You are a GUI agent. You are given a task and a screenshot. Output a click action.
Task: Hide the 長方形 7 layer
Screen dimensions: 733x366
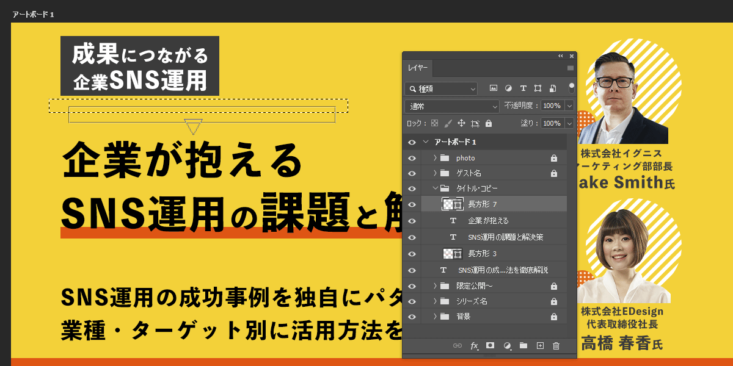coord(412,204)
